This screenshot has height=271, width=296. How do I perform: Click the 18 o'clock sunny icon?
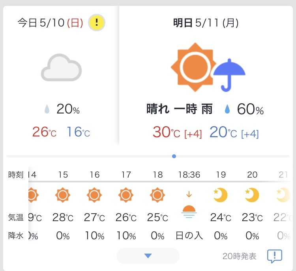pos(157,195)
